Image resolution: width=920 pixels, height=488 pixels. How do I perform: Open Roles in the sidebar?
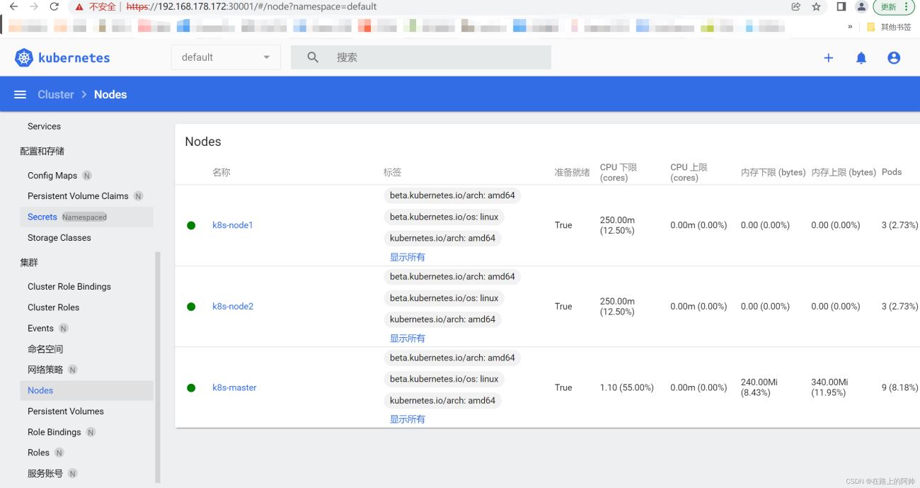(39, 453)
